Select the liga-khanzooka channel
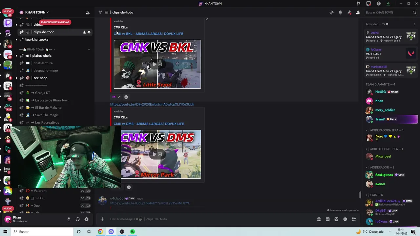The image size is (420, 236). (55, 40)
